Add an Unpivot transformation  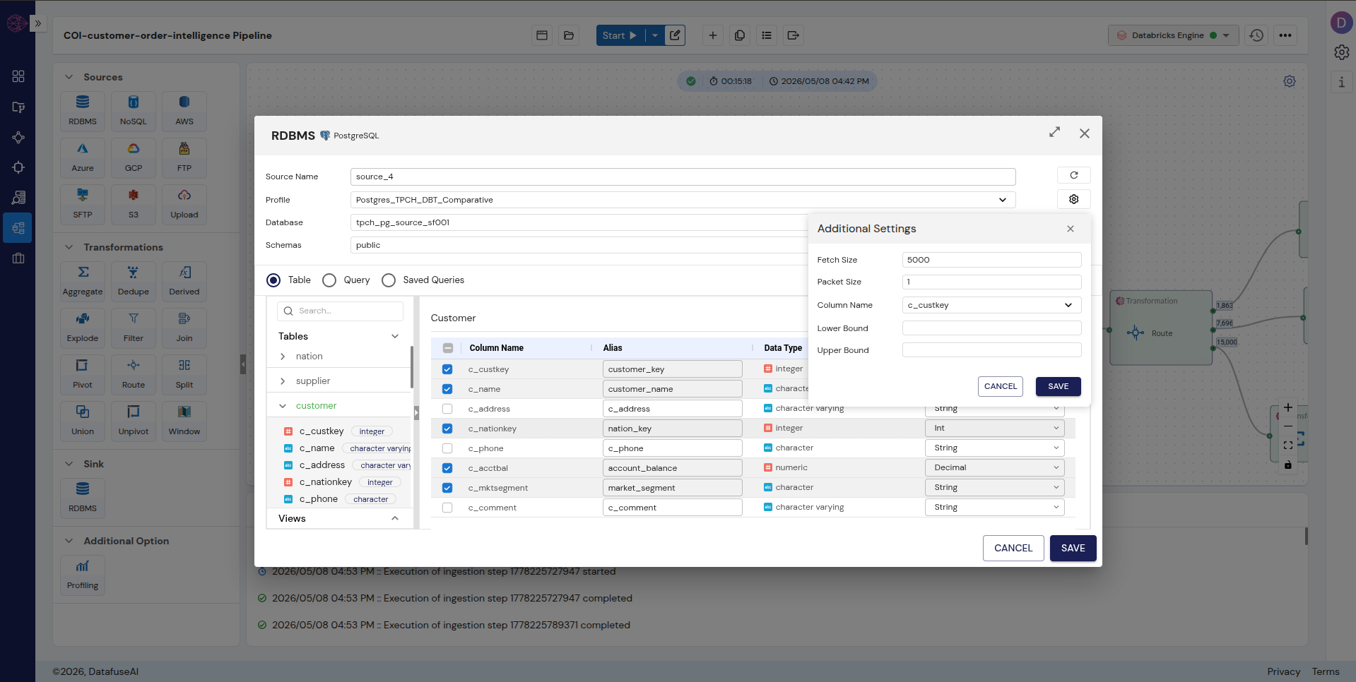134,420
